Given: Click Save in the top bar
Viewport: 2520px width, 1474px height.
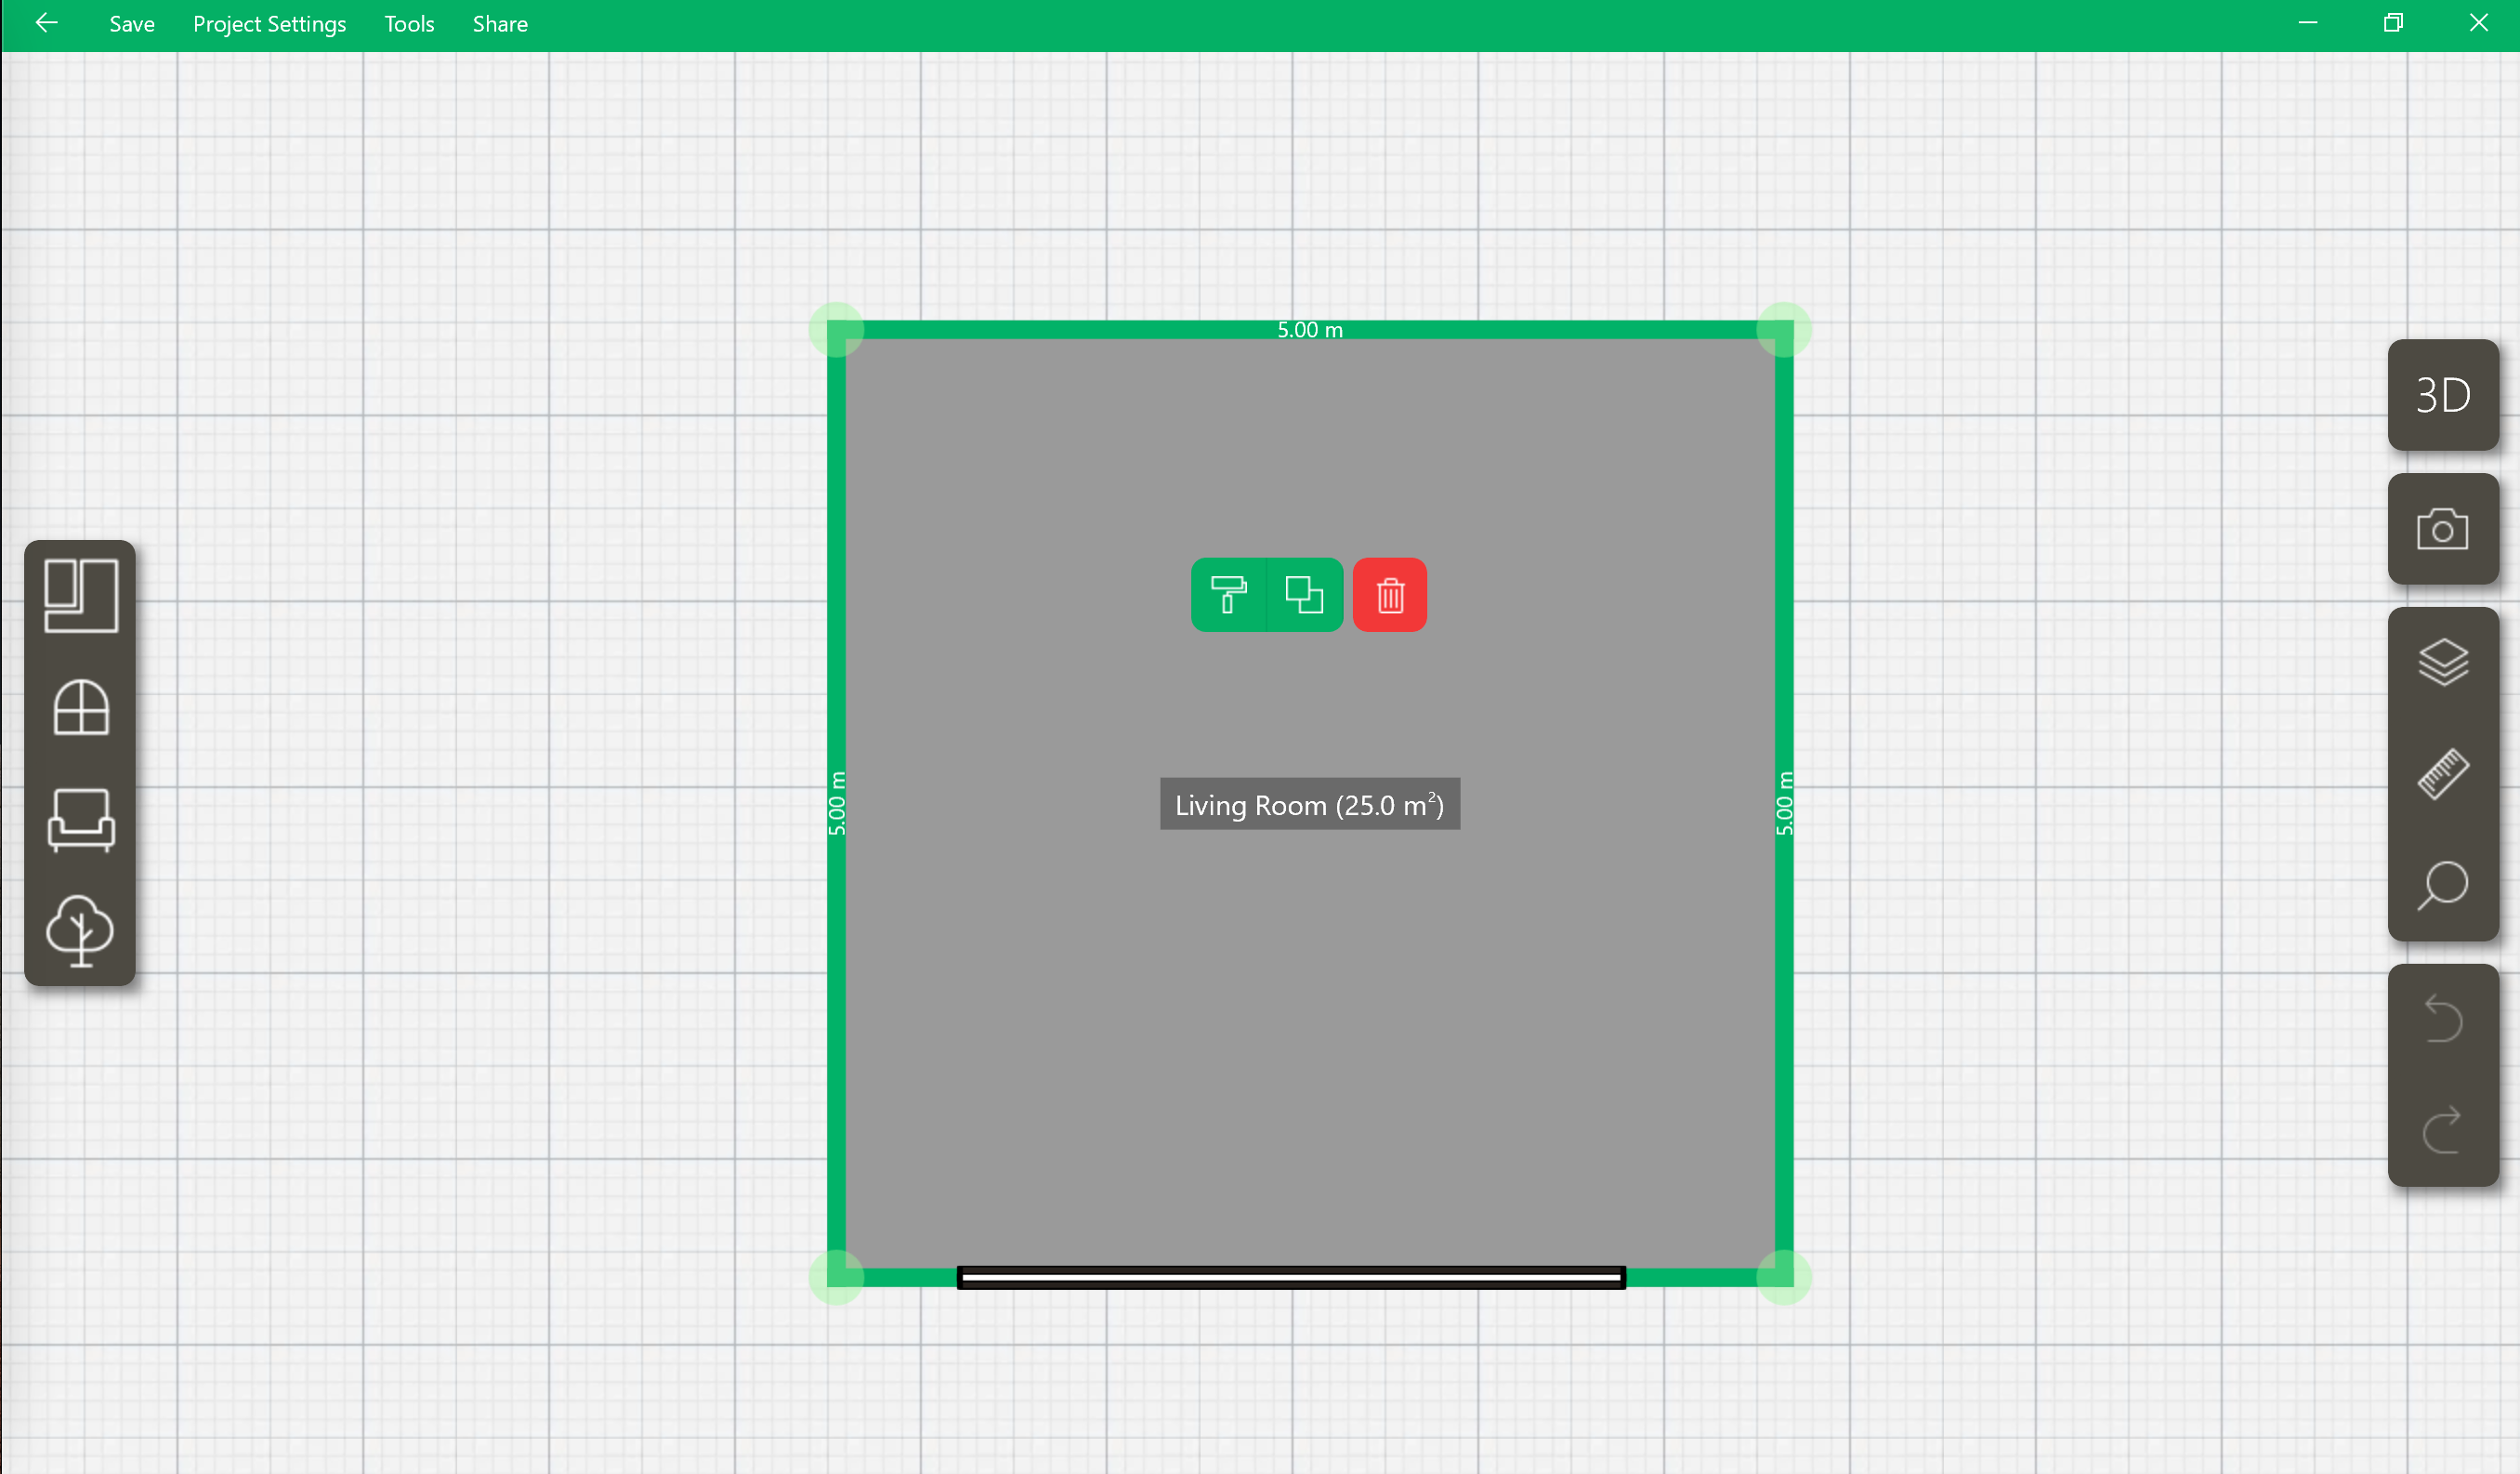Looking at the screenshot, I should (x=132, y=24).
